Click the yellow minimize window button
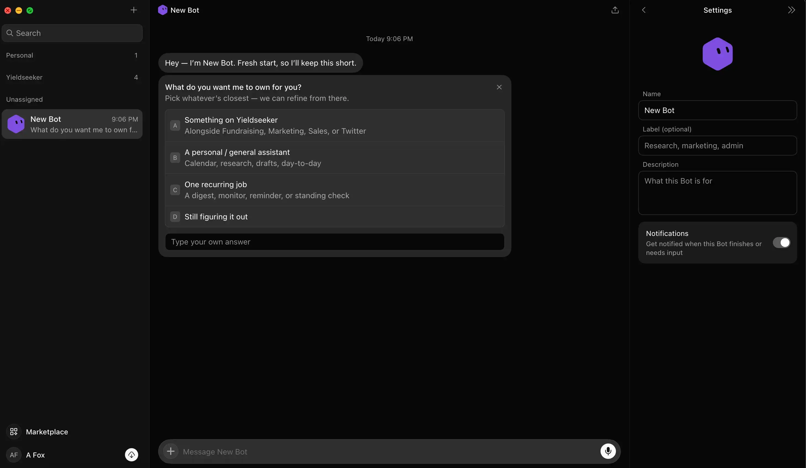 click(19, 10)
